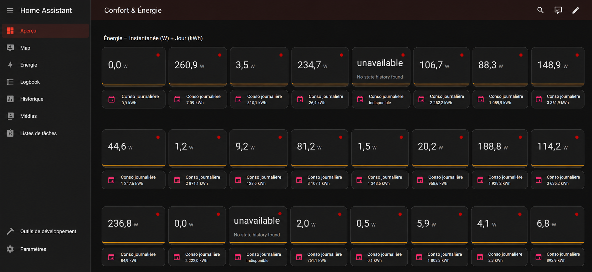Click calendar icon on 84,9 kWh tile
The image size is (592, 272).
pos(111,257)
